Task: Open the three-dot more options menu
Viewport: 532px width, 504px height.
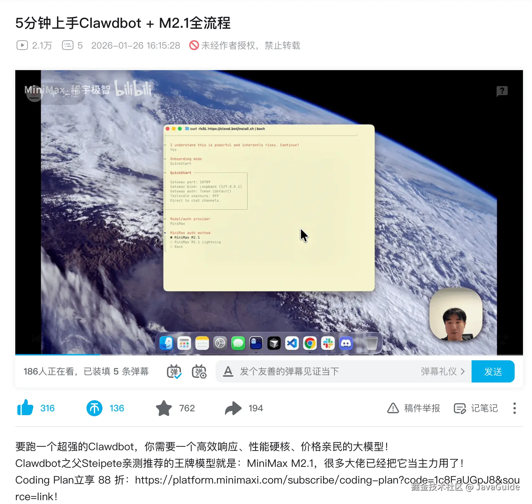Action: [x=514, y=408]
